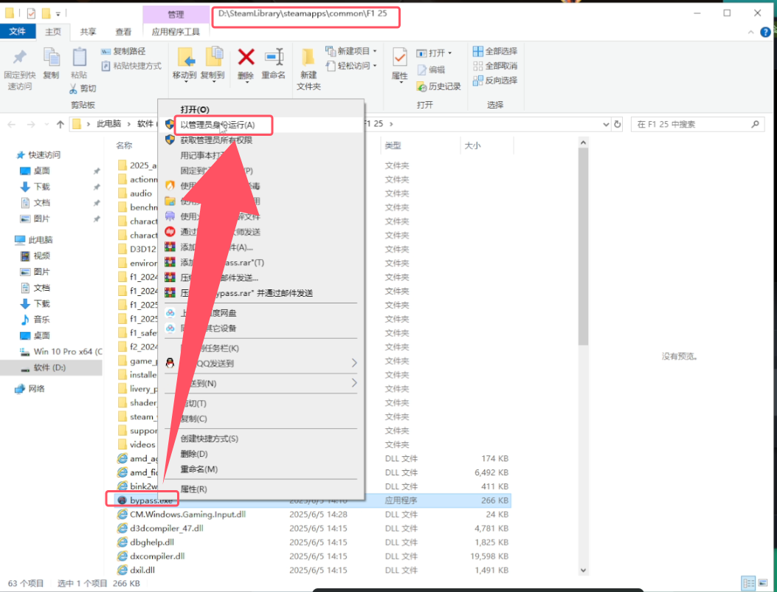Screen dimensions: 777x592
Task: Open 视频 in the navigation pane
Action: click(x=41, y=256)
